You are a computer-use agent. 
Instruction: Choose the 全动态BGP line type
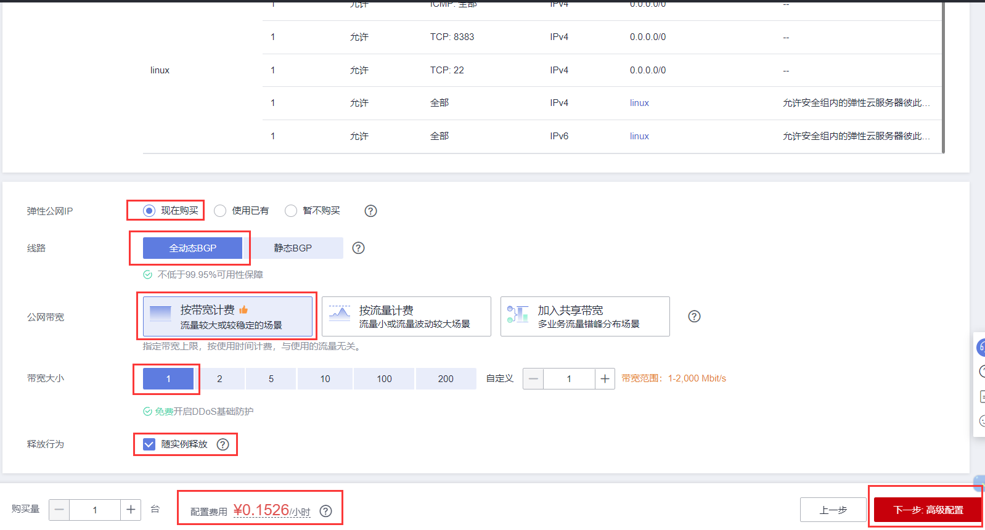click(x=192, y=248)
